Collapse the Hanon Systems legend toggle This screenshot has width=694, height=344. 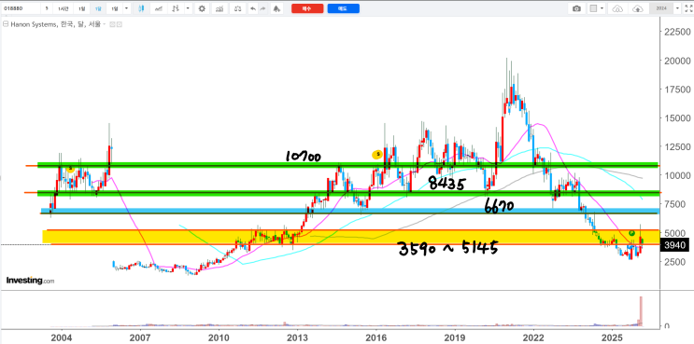coord(6,25)
